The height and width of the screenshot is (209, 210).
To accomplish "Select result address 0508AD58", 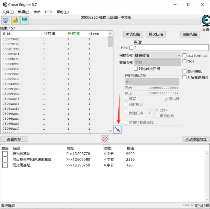I will click(11, 109).
